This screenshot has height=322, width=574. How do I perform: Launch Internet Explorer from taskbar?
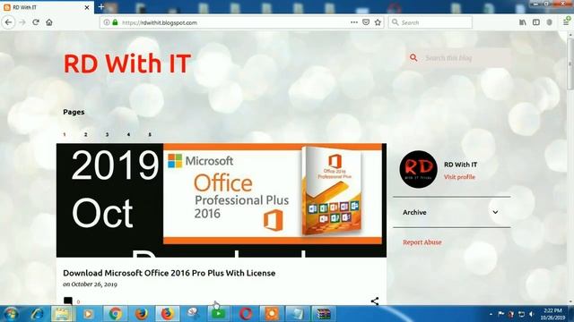[x=37, y=314]
